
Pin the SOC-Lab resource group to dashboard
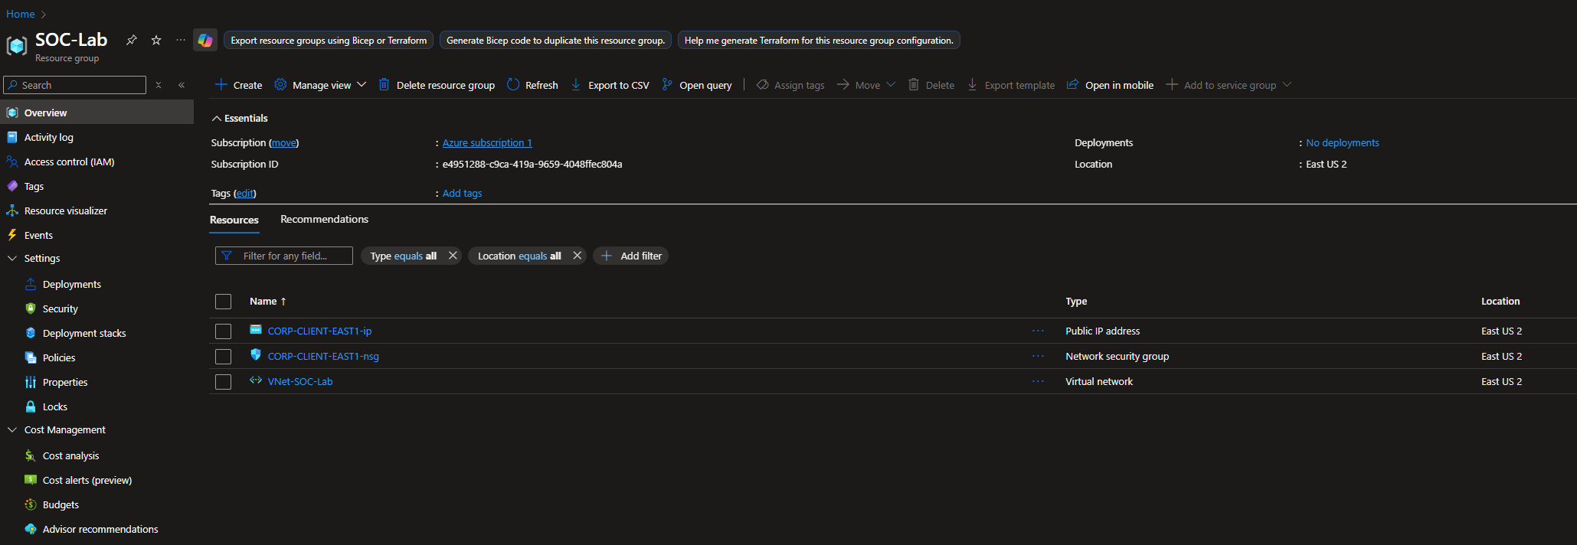[132, 40]
